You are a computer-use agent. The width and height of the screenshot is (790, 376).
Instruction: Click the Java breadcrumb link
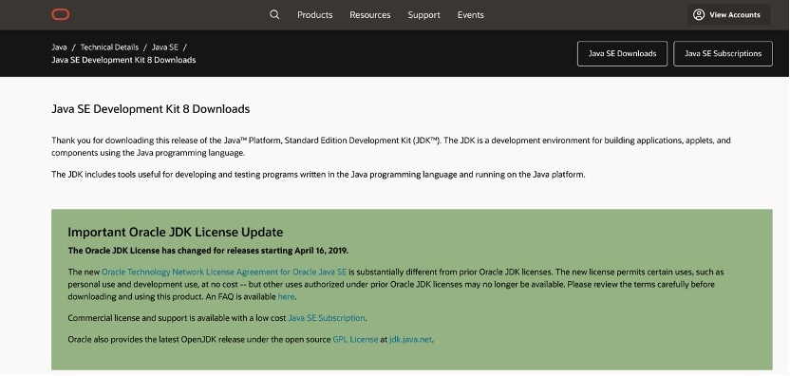(x=59, y=47)
